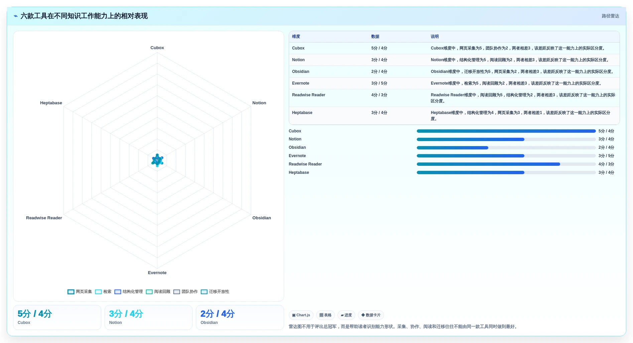Toggle the 迁移开放性 legend item
The width and height of the screenshot is (633, 343).
(x=215, y=292)
